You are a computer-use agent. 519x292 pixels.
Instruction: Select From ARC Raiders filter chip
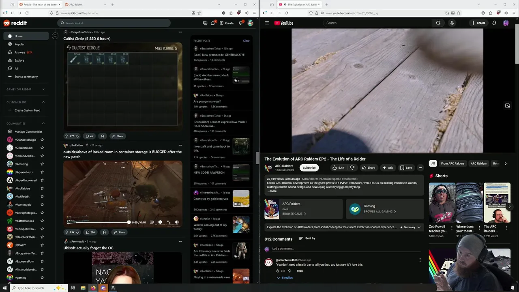tap(453, 163)
